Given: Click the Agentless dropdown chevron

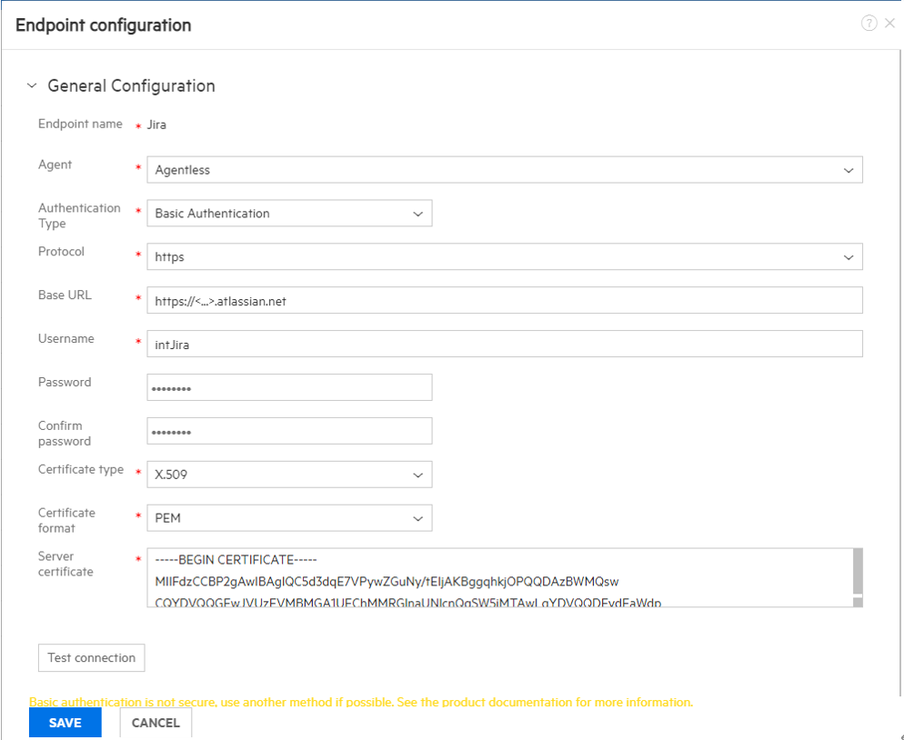Looking at the screenshot, I should 849,169.
